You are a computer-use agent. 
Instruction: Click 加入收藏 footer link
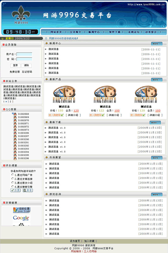click(x=89, y=241)
